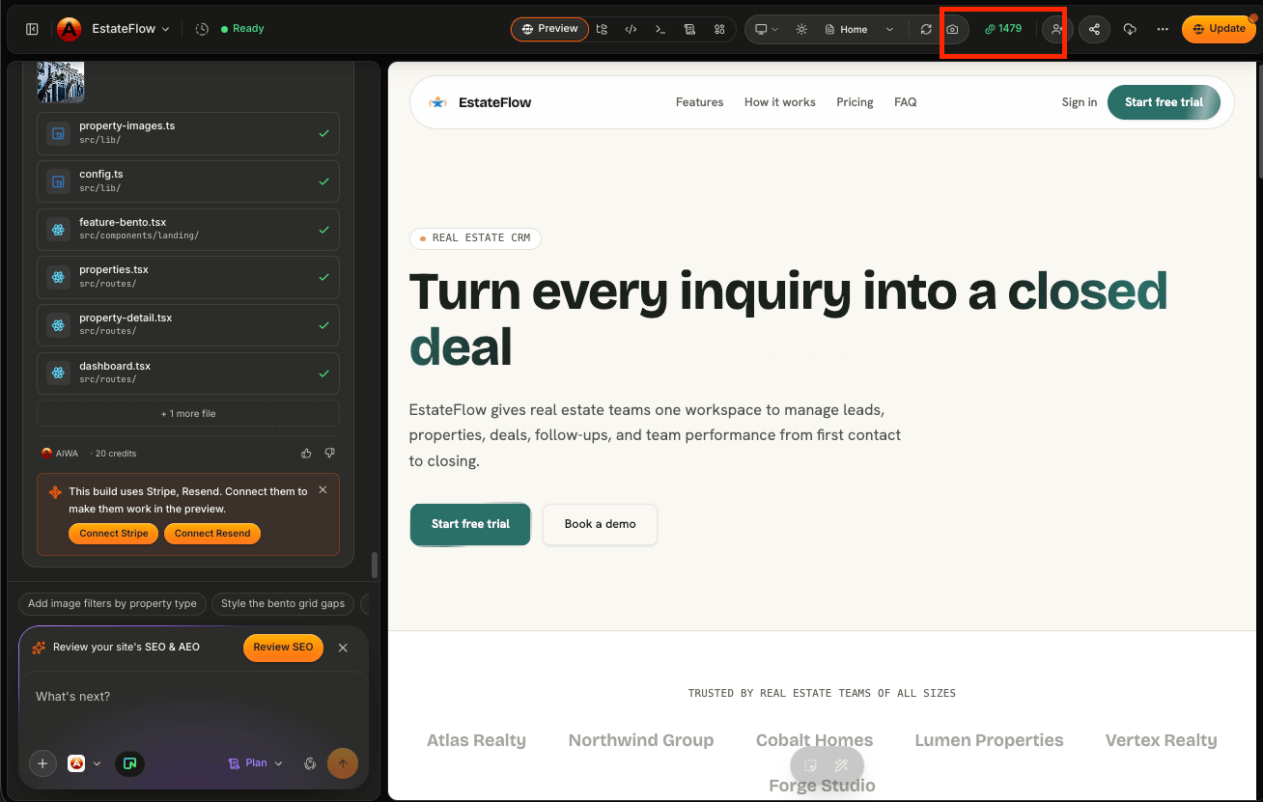
Task: Open the database table icon in toolbar
Action: 689,29
